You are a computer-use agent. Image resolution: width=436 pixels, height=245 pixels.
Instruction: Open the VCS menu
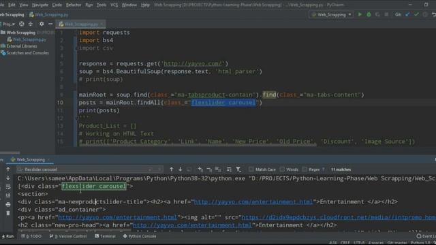[114, 5]
